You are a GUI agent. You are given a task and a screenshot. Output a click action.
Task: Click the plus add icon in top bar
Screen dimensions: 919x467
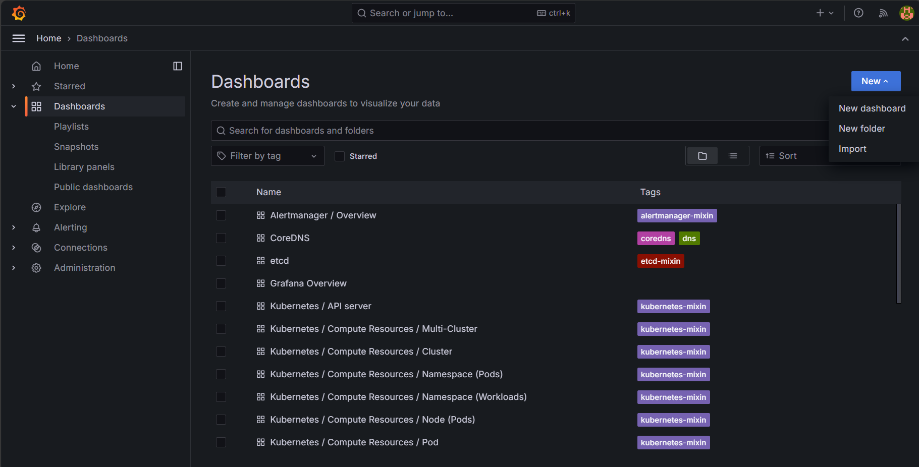click(x=820, y=13)
